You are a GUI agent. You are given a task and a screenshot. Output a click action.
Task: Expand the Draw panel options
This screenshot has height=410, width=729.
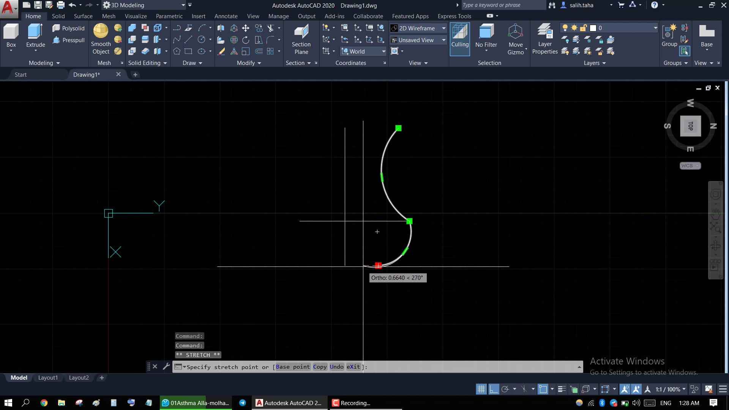click(201, 63)
